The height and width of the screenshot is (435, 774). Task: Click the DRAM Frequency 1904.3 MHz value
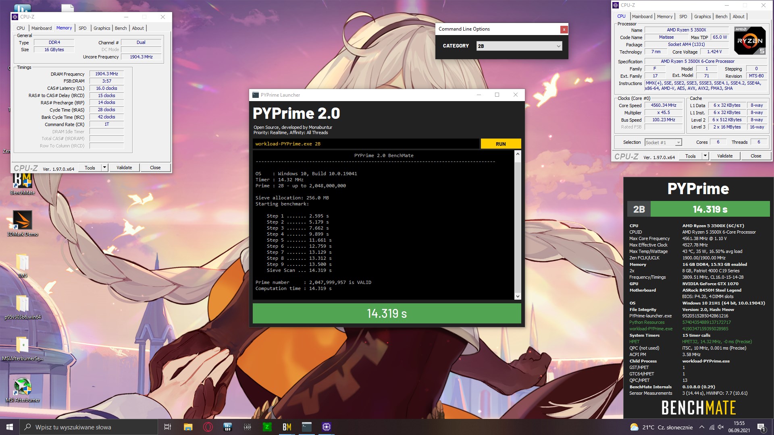(106, 74)
